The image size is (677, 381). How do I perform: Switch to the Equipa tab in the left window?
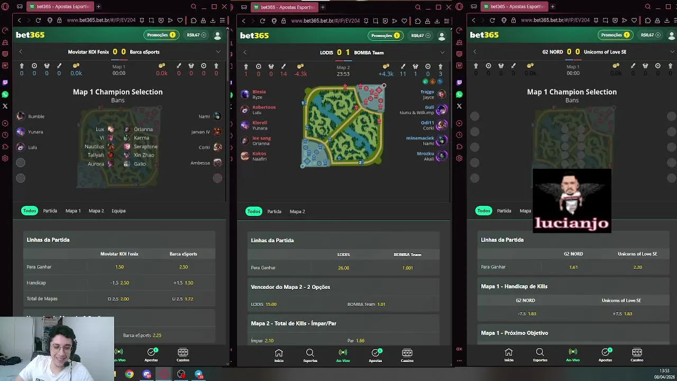118,211
